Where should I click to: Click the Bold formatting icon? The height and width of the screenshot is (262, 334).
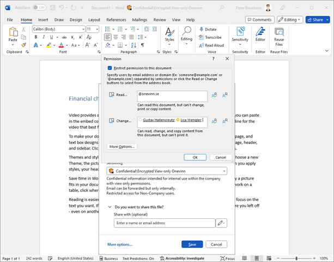pos(35,37)
